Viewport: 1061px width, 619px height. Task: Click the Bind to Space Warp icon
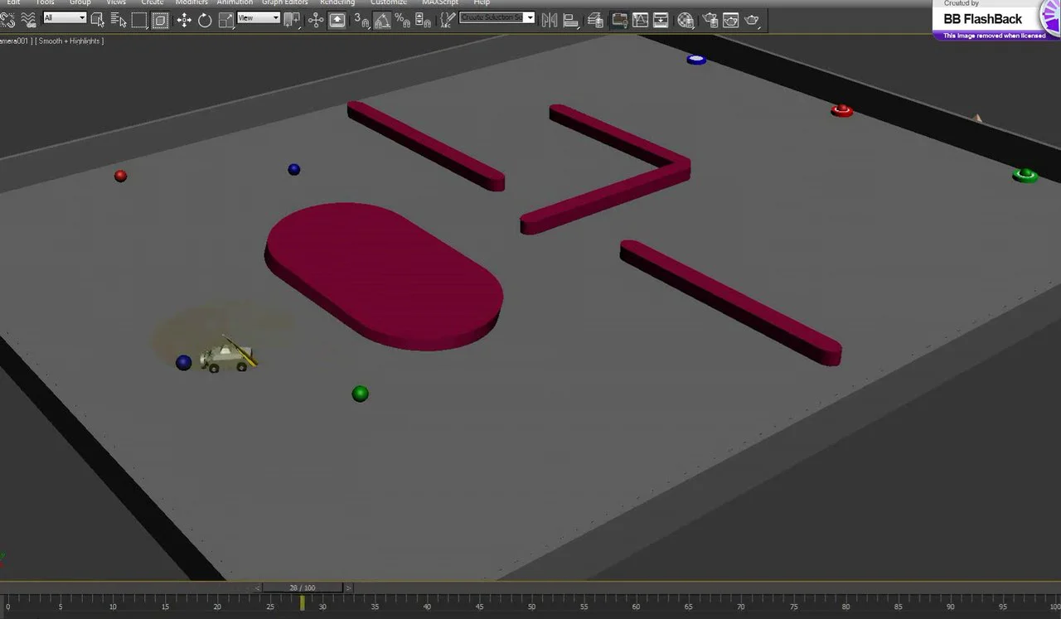(x=28, y=20)
